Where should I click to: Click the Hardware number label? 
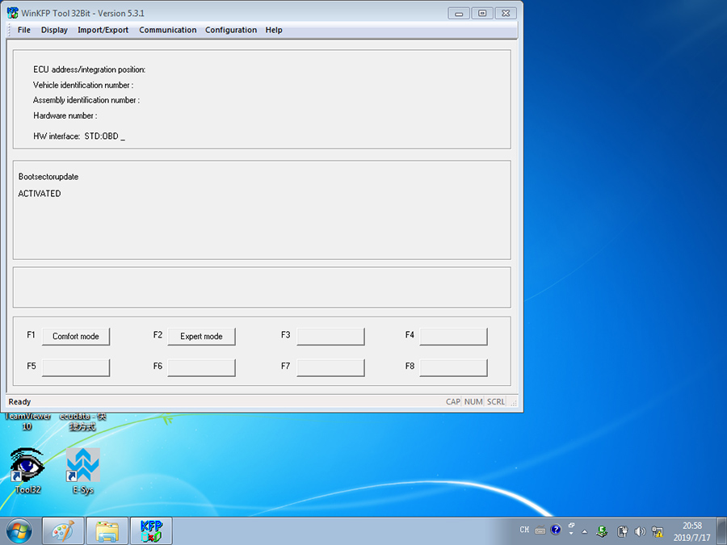[x=65, y=115]
